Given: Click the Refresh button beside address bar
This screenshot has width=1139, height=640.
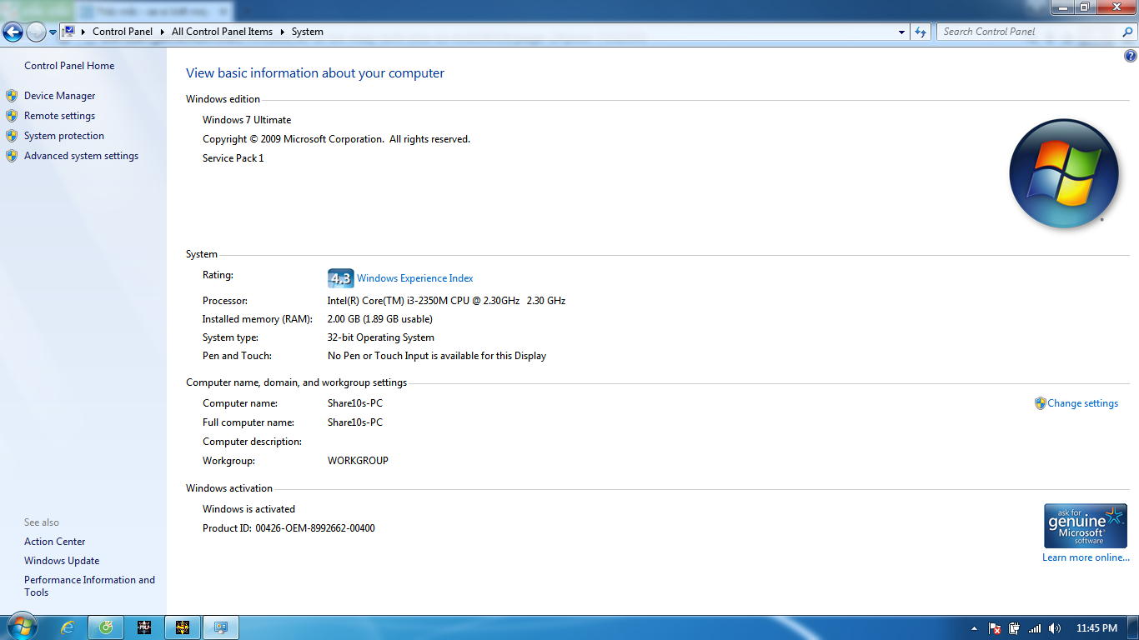Looking at the screenshot, I should (x=921, y=32).
